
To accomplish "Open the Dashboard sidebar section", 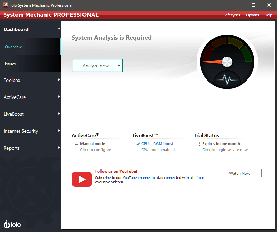I will 31,29.
